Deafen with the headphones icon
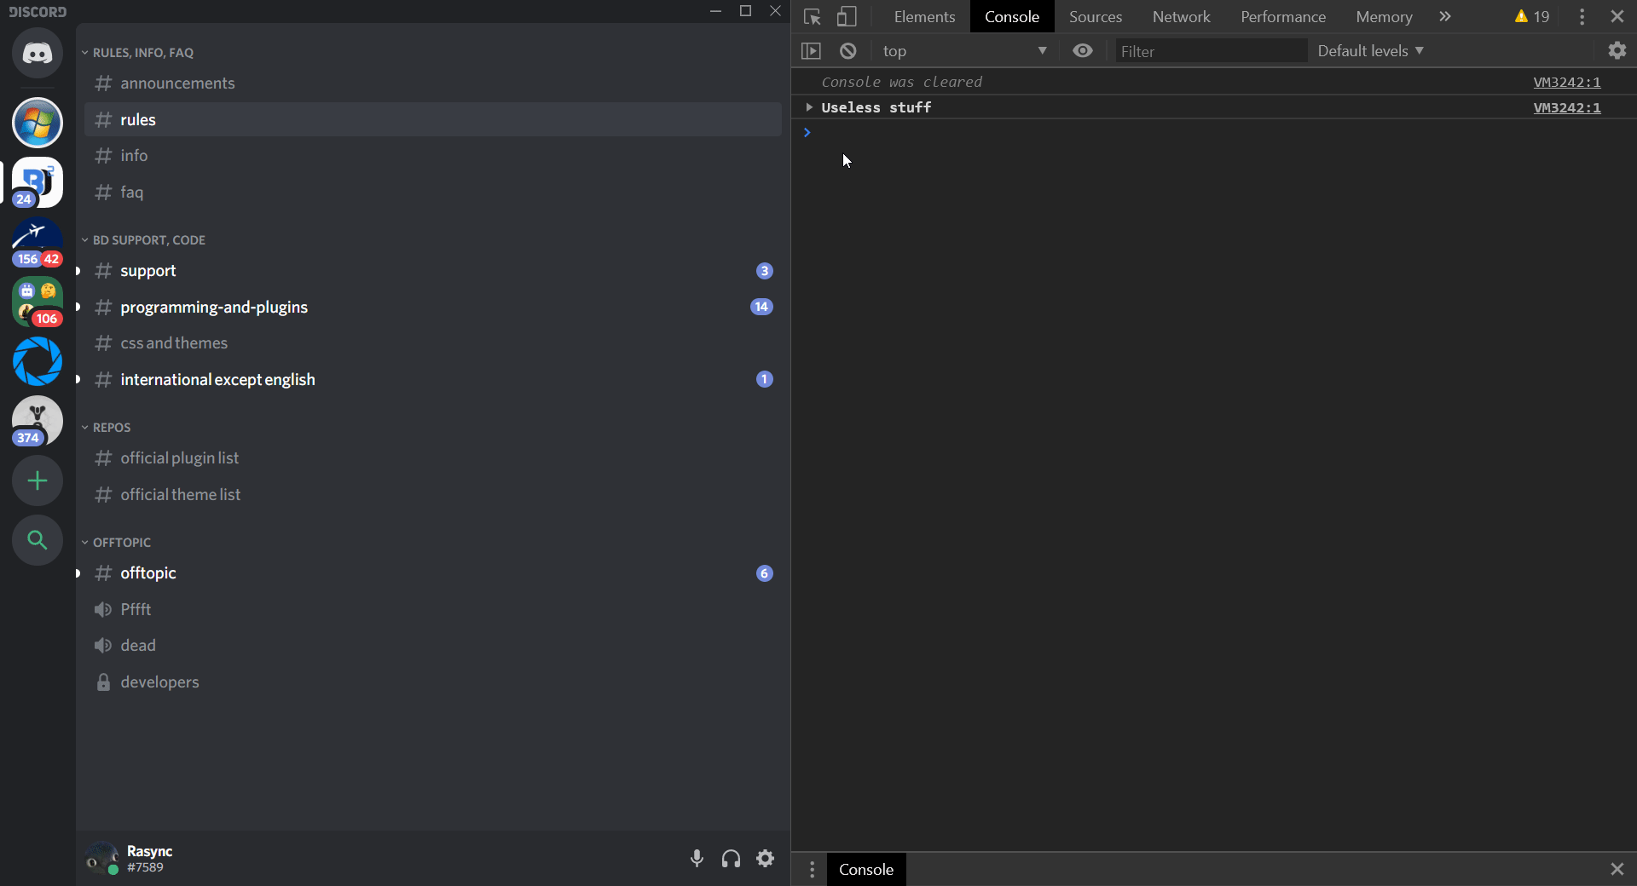Image resolution: width=1637 pixels, height=886 pixels. (x=731, y=859)
